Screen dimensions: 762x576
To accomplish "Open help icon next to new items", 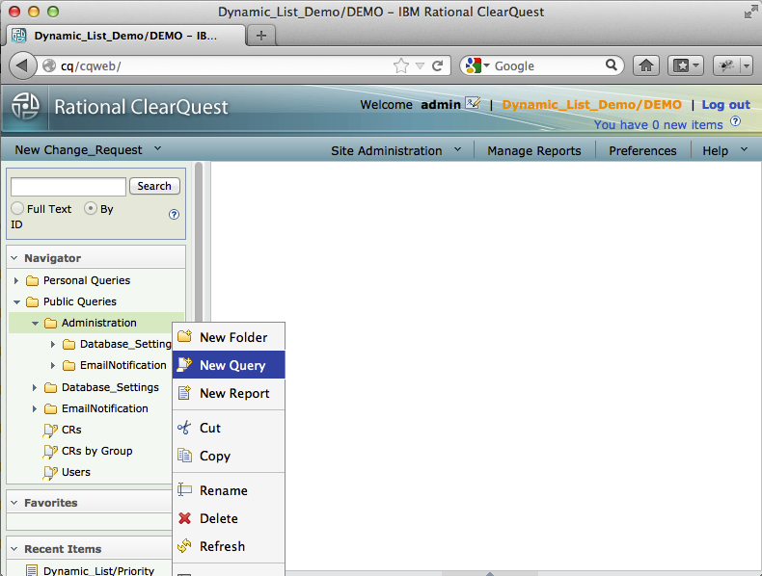I will tap(736, 121).
